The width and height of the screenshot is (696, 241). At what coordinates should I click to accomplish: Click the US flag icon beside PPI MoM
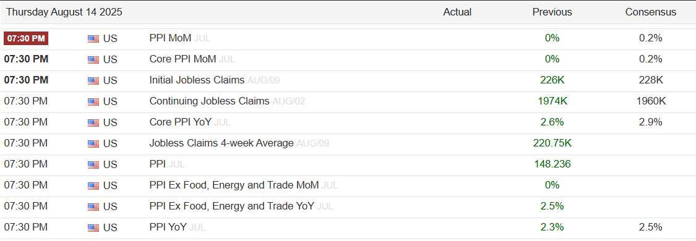(93, 38)
